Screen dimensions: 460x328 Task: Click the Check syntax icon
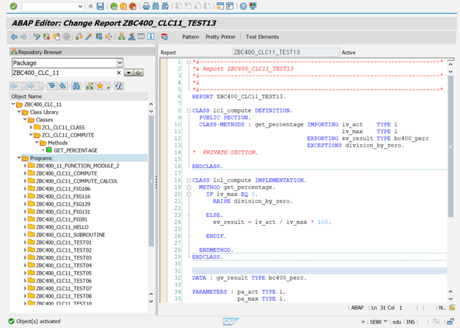[x=79, y=37]
